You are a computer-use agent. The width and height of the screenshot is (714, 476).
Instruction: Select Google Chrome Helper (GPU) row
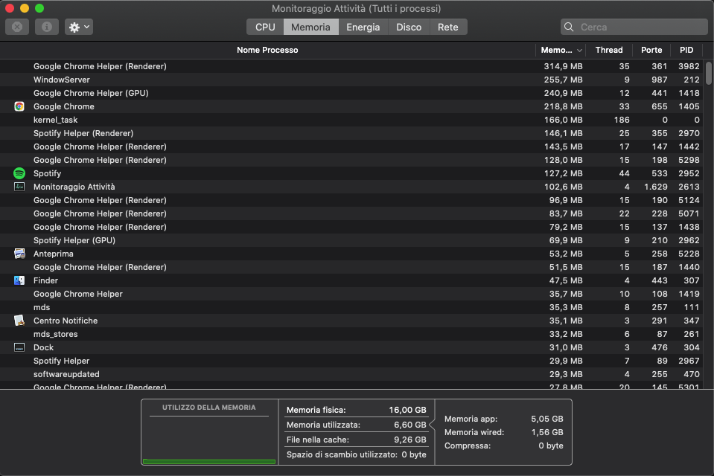point(351,93)
